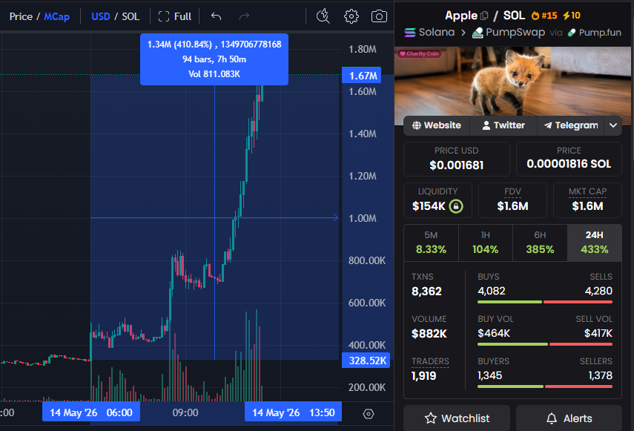Image resolution: width=634 pixels, height=431 pixels.
Task: Click the Website globe icon
Action: coord(417,125)
